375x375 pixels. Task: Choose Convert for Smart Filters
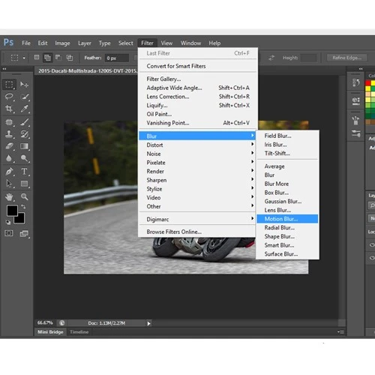[x=197, y=66]
